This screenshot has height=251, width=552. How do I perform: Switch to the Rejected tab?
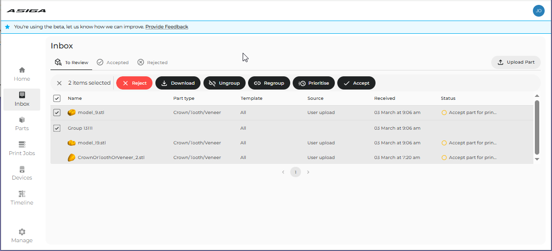(152, 63)
